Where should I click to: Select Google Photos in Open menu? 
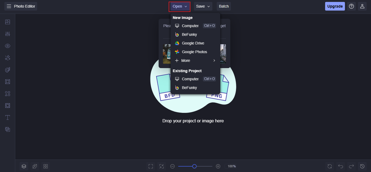click(195, 52)
